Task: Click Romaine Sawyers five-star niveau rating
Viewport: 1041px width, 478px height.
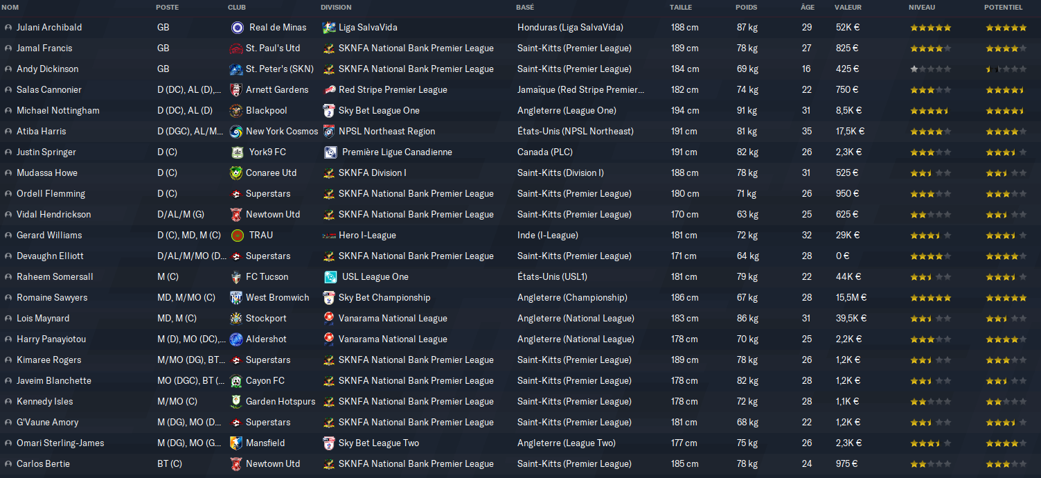Action: click(x=930, y=298)
